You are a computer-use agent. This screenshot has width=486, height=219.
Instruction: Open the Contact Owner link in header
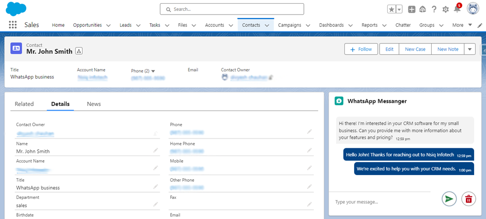tap(249, 77)
